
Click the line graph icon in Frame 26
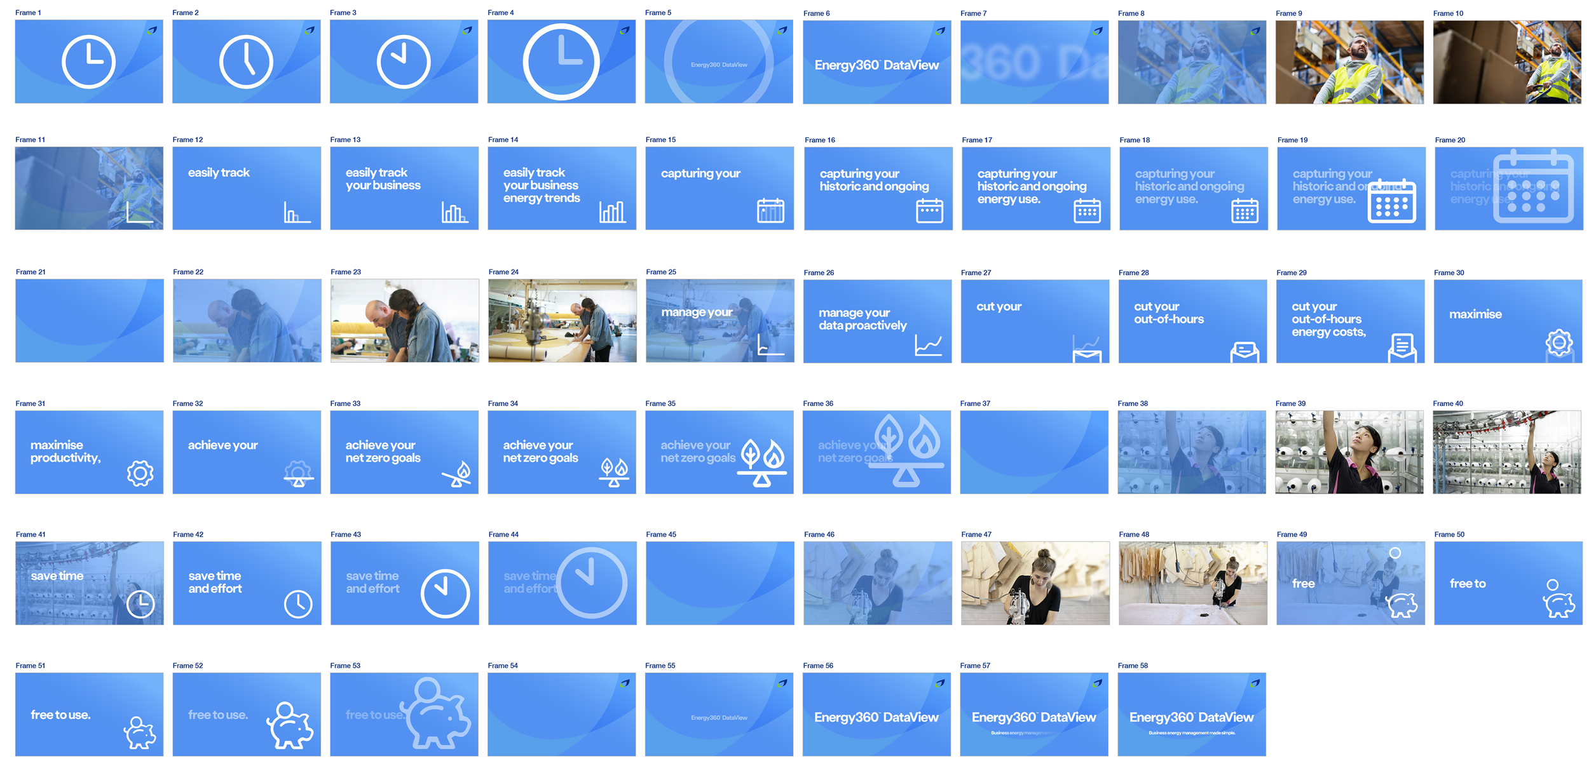tap(928, 346)
